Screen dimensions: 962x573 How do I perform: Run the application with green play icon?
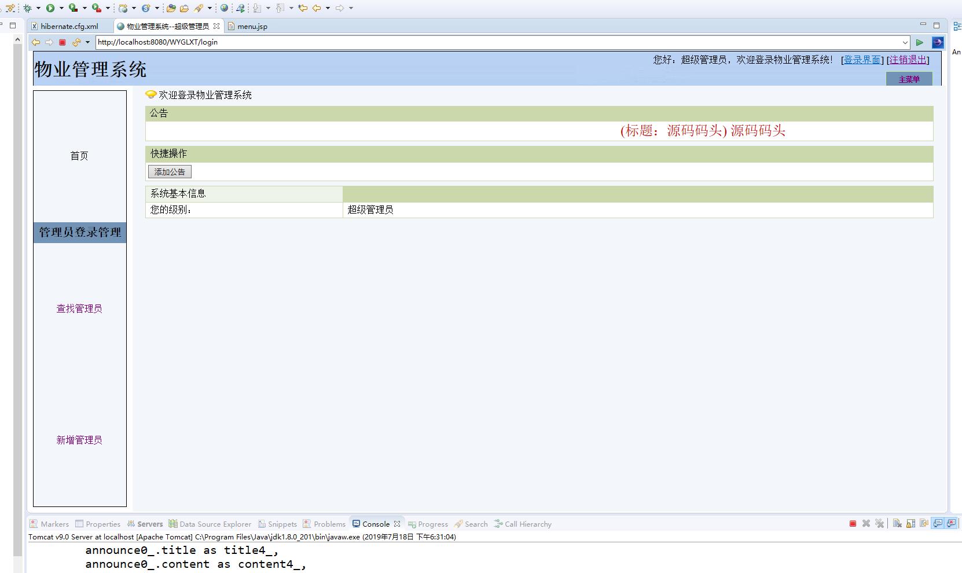[50, 8]
